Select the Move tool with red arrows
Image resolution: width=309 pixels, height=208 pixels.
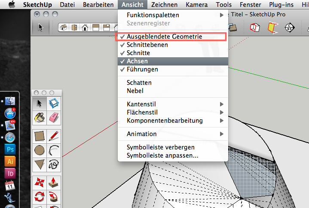(40, 182)
